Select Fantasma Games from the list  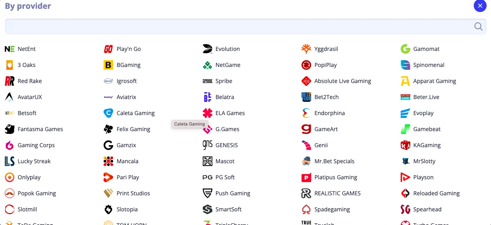click(40, 129)
